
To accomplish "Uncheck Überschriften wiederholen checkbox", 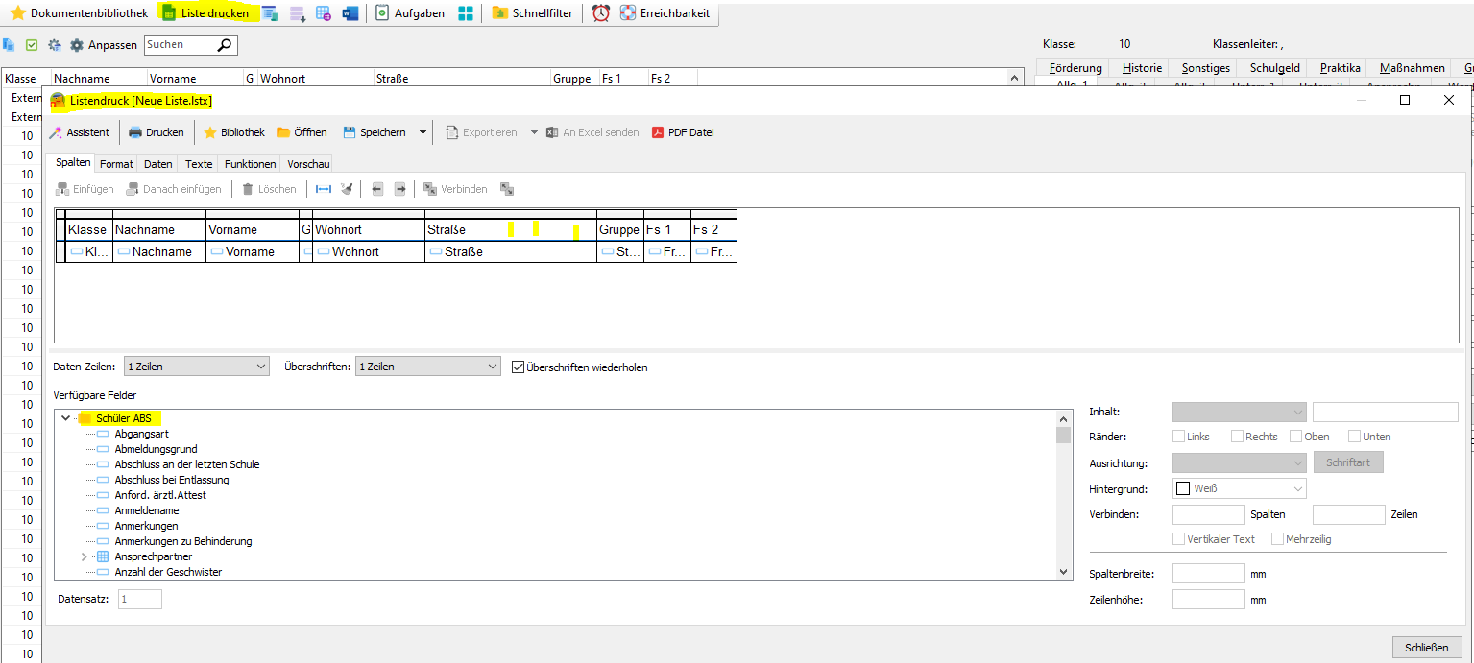I will 519,367.
